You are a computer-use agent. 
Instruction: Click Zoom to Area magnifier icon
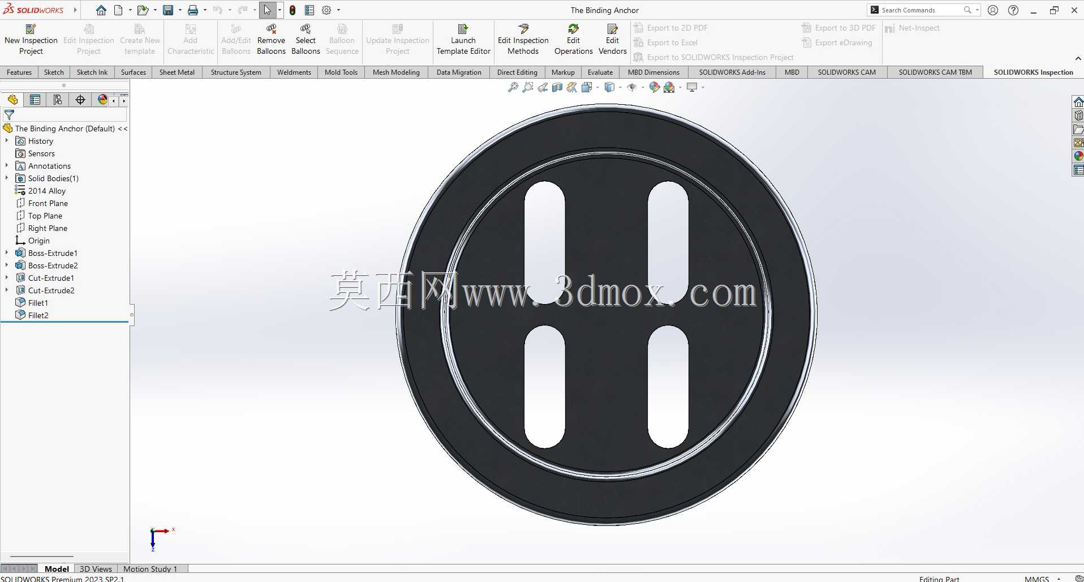coord(528,87)
